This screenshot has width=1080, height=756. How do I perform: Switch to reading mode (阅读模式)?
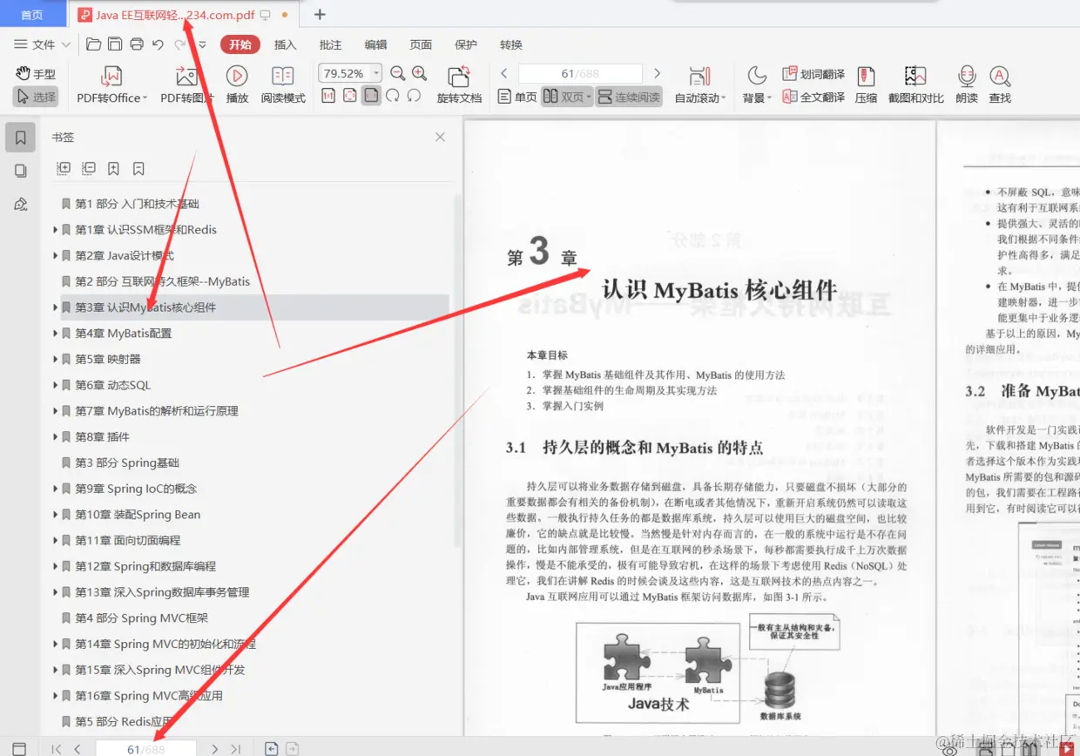coord(283,84)
